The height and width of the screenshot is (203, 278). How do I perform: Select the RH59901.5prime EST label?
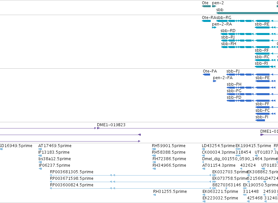click(x=169, y=146)
